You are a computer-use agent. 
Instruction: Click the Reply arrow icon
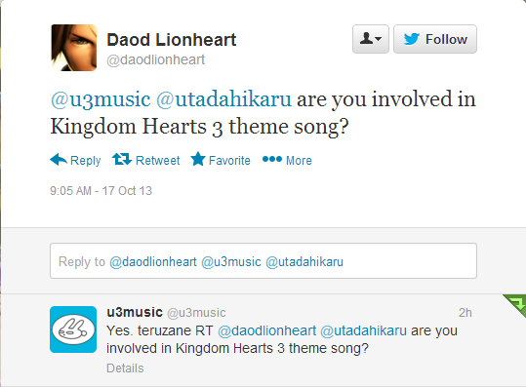click(x=59, y=160)
